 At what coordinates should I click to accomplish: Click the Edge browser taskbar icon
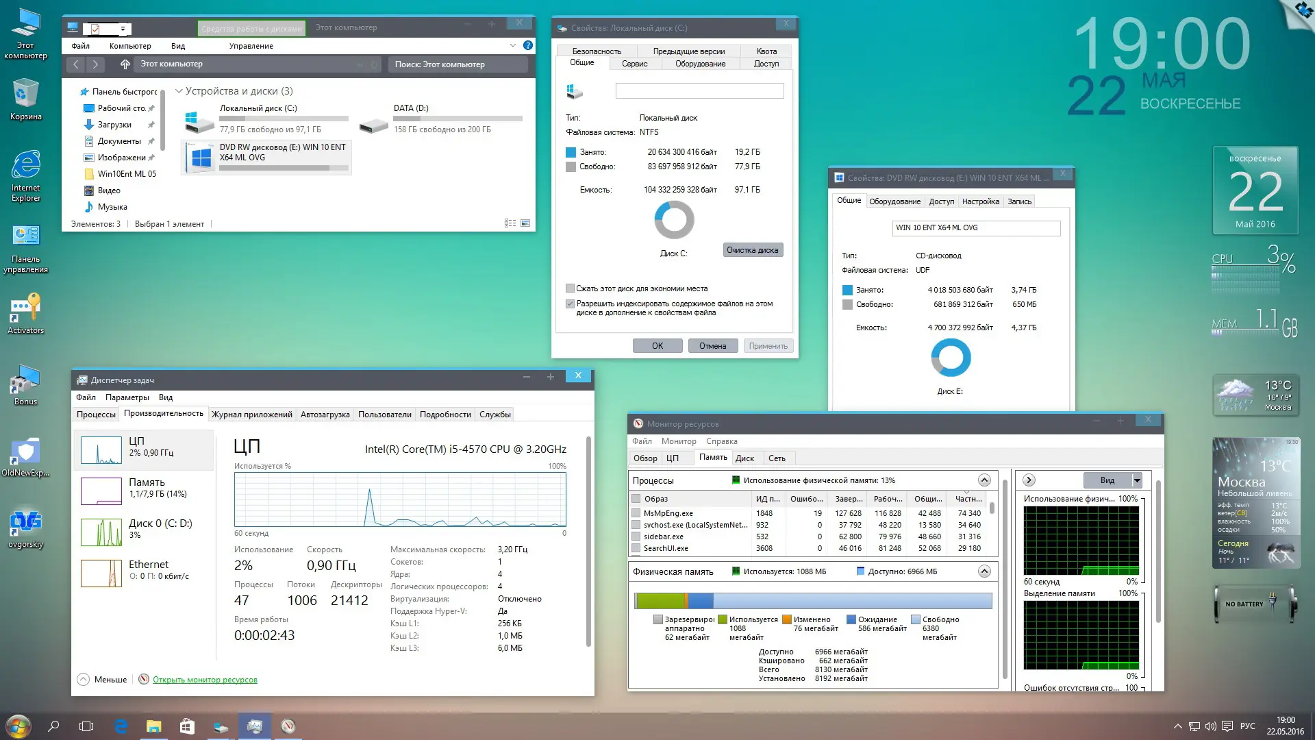point(121,726)
